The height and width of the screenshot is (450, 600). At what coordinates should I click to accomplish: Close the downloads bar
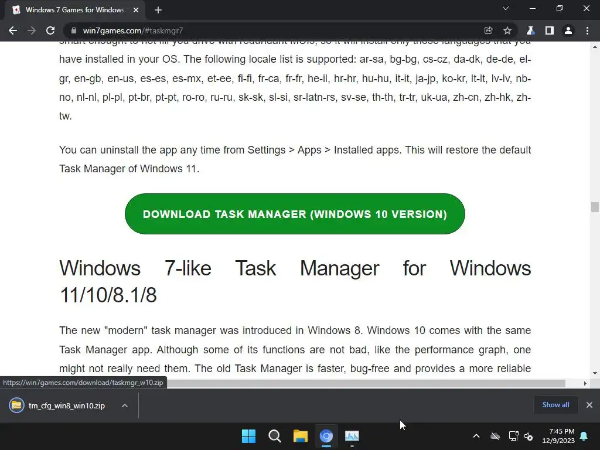[589, 405]
